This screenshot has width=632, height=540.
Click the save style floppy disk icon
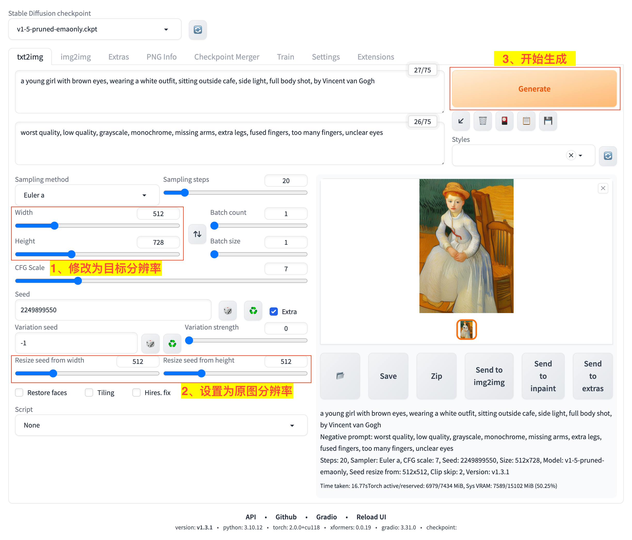(548, 121)
